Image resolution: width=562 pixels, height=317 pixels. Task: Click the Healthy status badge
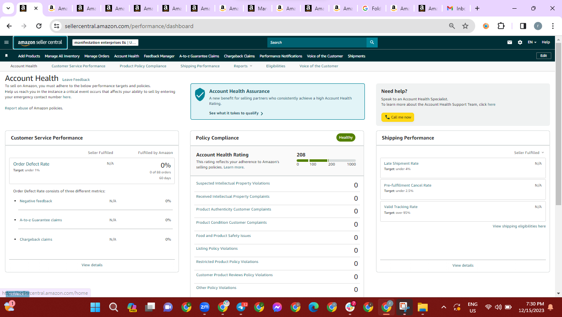coord(346,137)
